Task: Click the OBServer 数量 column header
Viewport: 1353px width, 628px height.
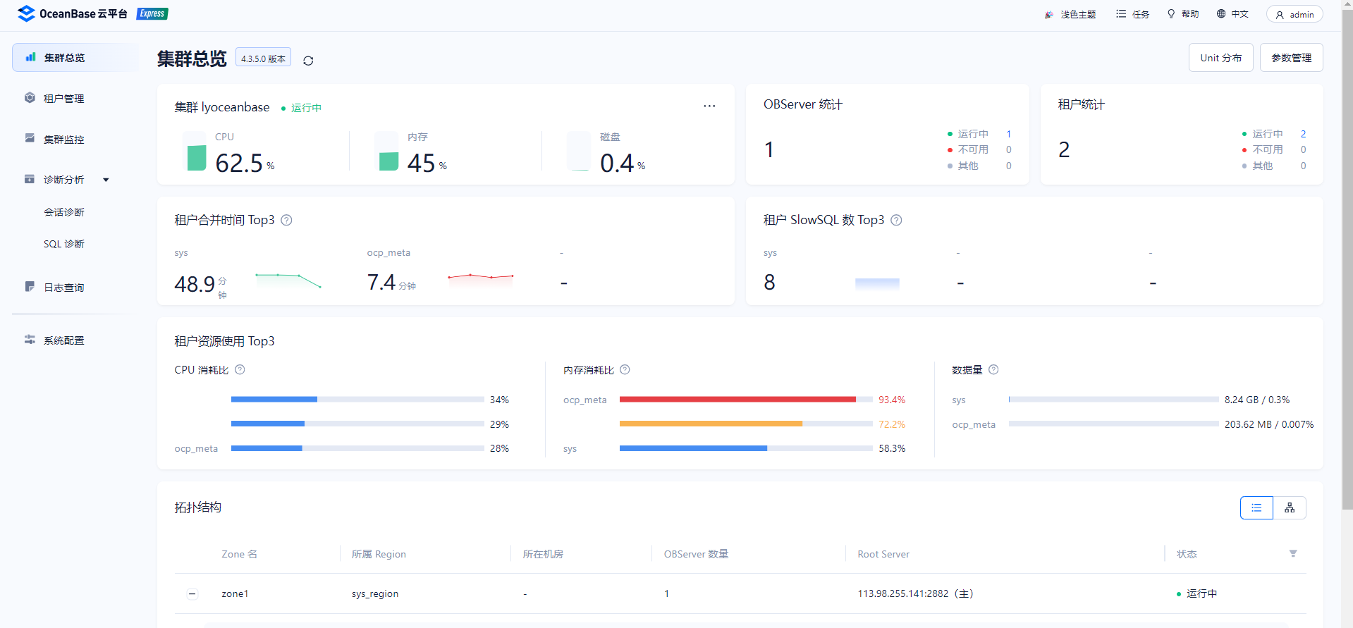Action: tap(696, 554)
